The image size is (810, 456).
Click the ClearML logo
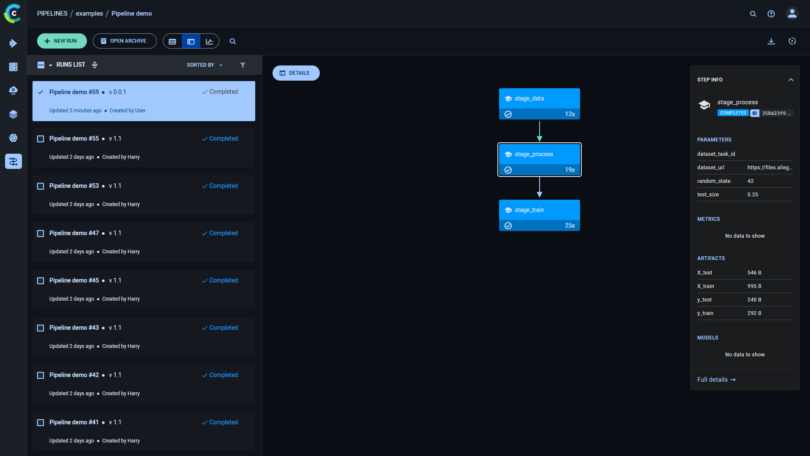click(13, 13)
